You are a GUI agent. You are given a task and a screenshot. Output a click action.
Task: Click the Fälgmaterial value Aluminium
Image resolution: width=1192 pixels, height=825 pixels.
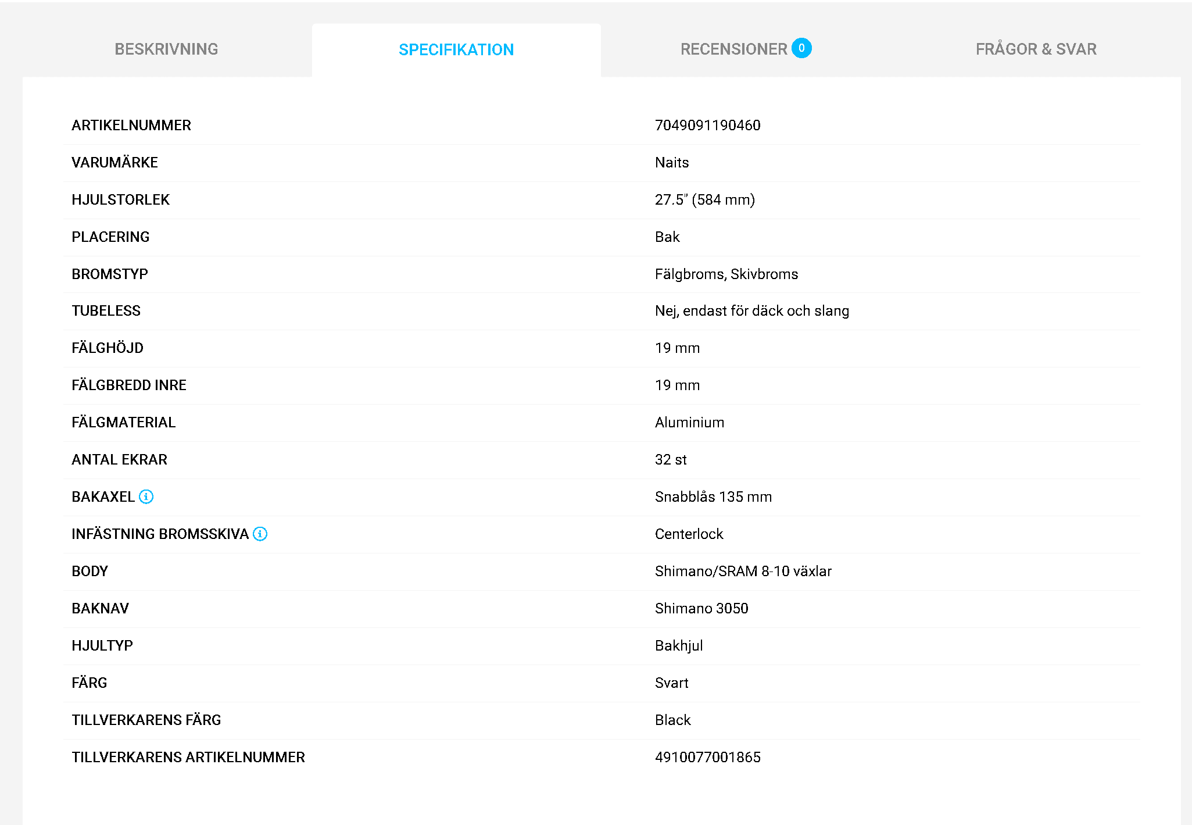click(689, 422)
